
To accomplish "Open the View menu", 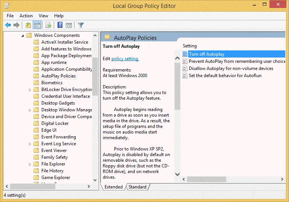I will pos(43,16).
